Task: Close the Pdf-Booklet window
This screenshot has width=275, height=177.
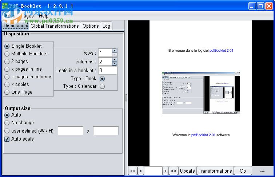Action: (x=269, y=6)
